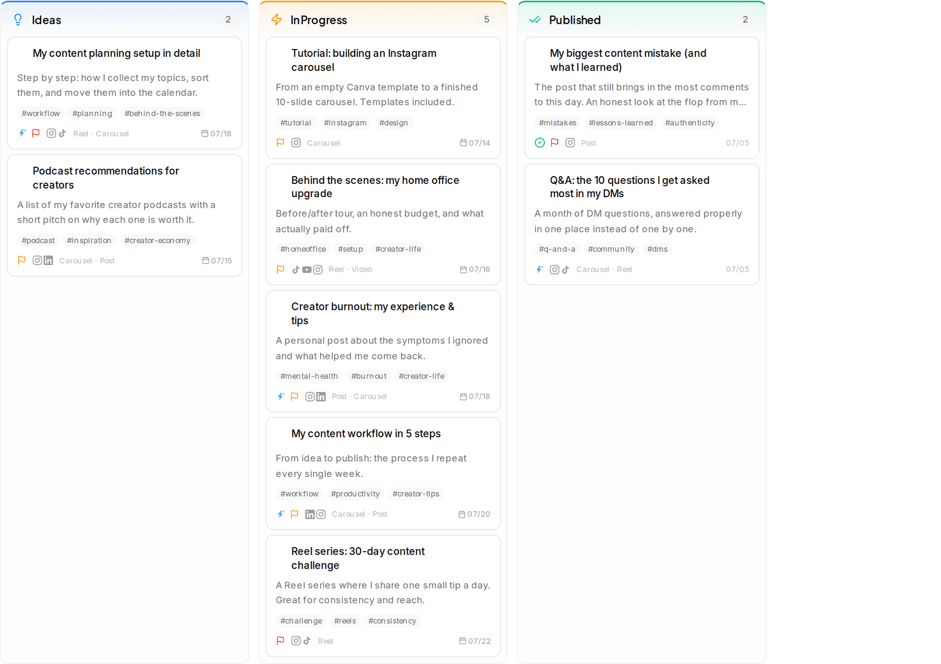This screenshot has width=941, height=664.
Task: Select the #planning tag
Action: (x=92, y=113)
